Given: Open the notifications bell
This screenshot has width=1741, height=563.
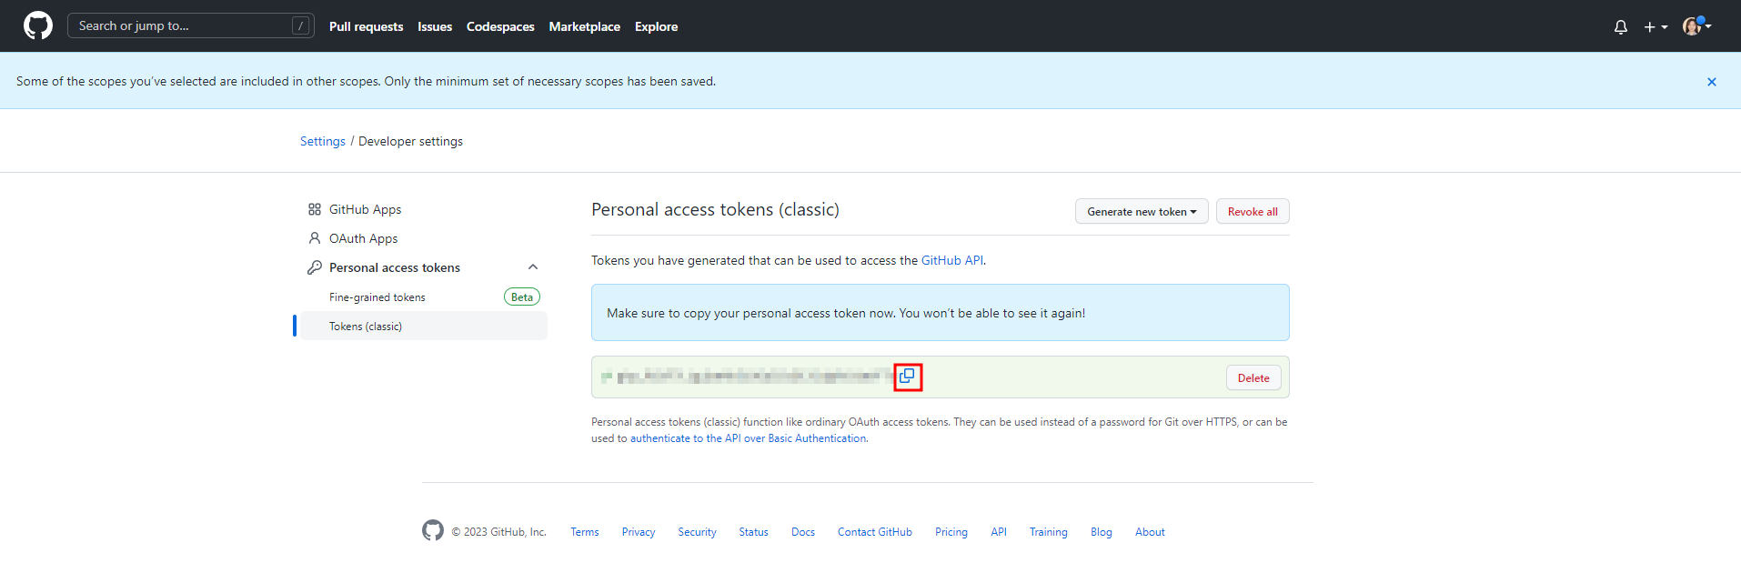Looking at the screenshot, I should [1621, 27].
